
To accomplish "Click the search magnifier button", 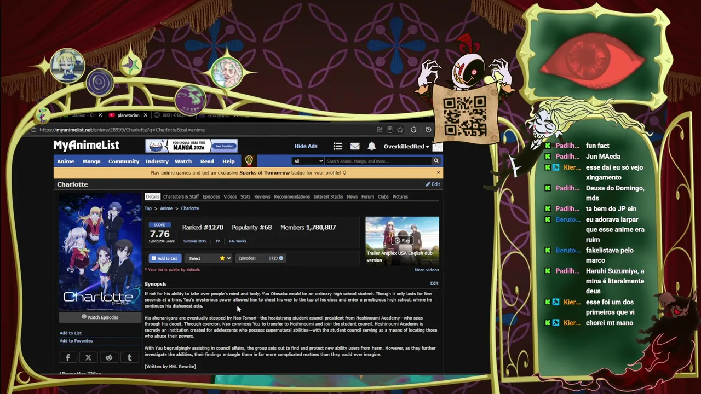I will pyautogui.click(x=436, y=161).
